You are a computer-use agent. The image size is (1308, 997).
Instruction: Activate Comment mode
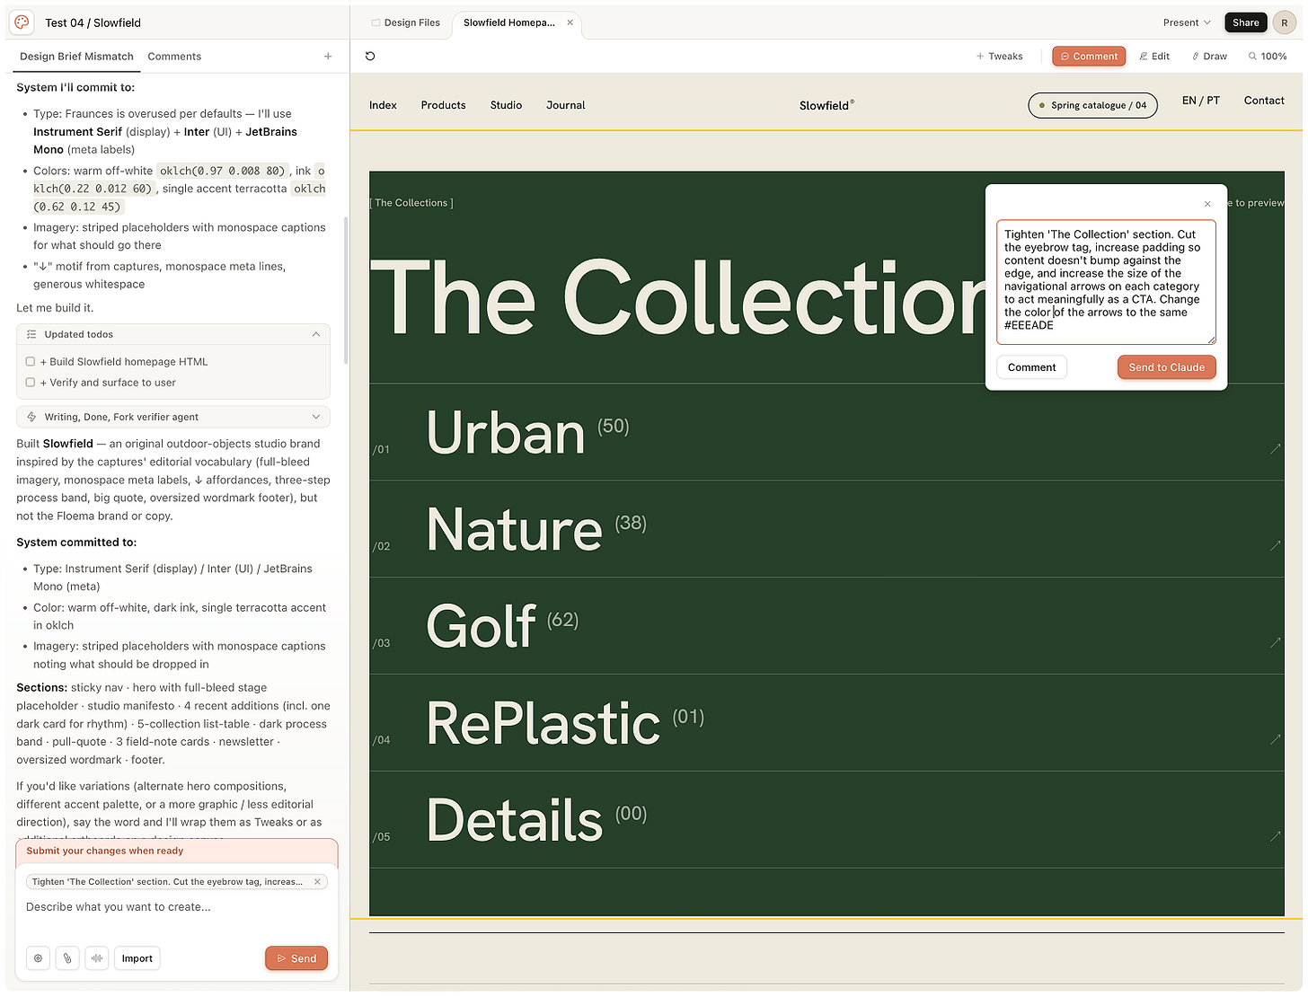pos(1089,57)
